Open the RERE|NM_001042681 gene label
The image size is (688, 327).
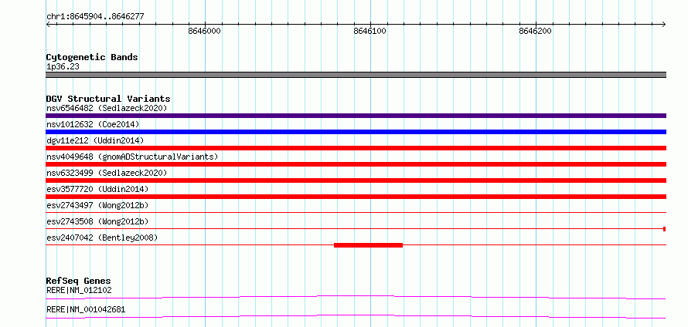(86, 309)
